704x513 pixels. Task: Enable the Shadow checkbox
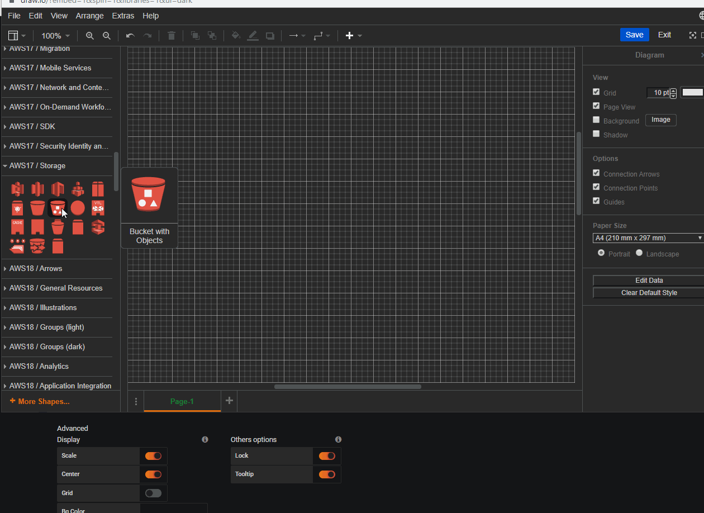(596, 134)
